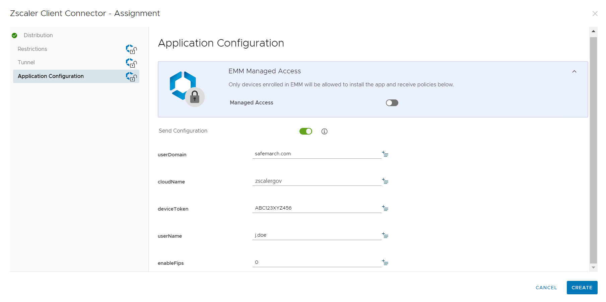Click the 'cloudName' label
This screenshot has width=606, height=302.
click(x=171, y=182)
